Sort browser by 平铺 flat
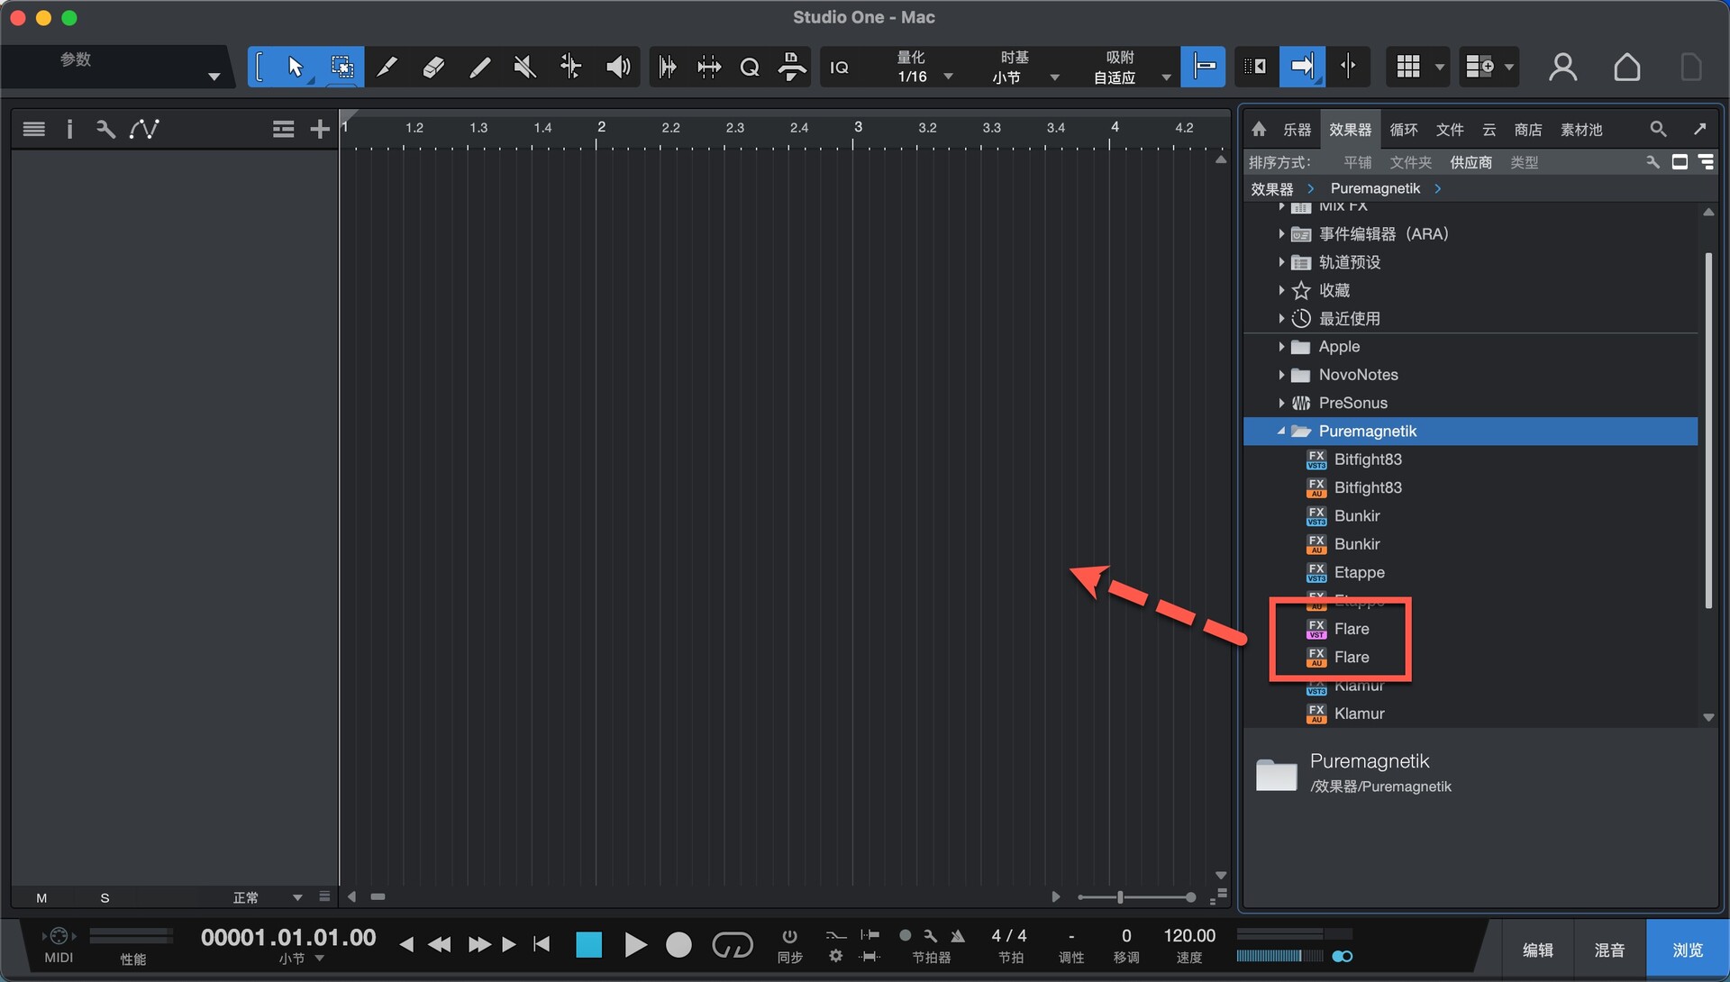1730x982 pixels. [x=1357, y=162]
